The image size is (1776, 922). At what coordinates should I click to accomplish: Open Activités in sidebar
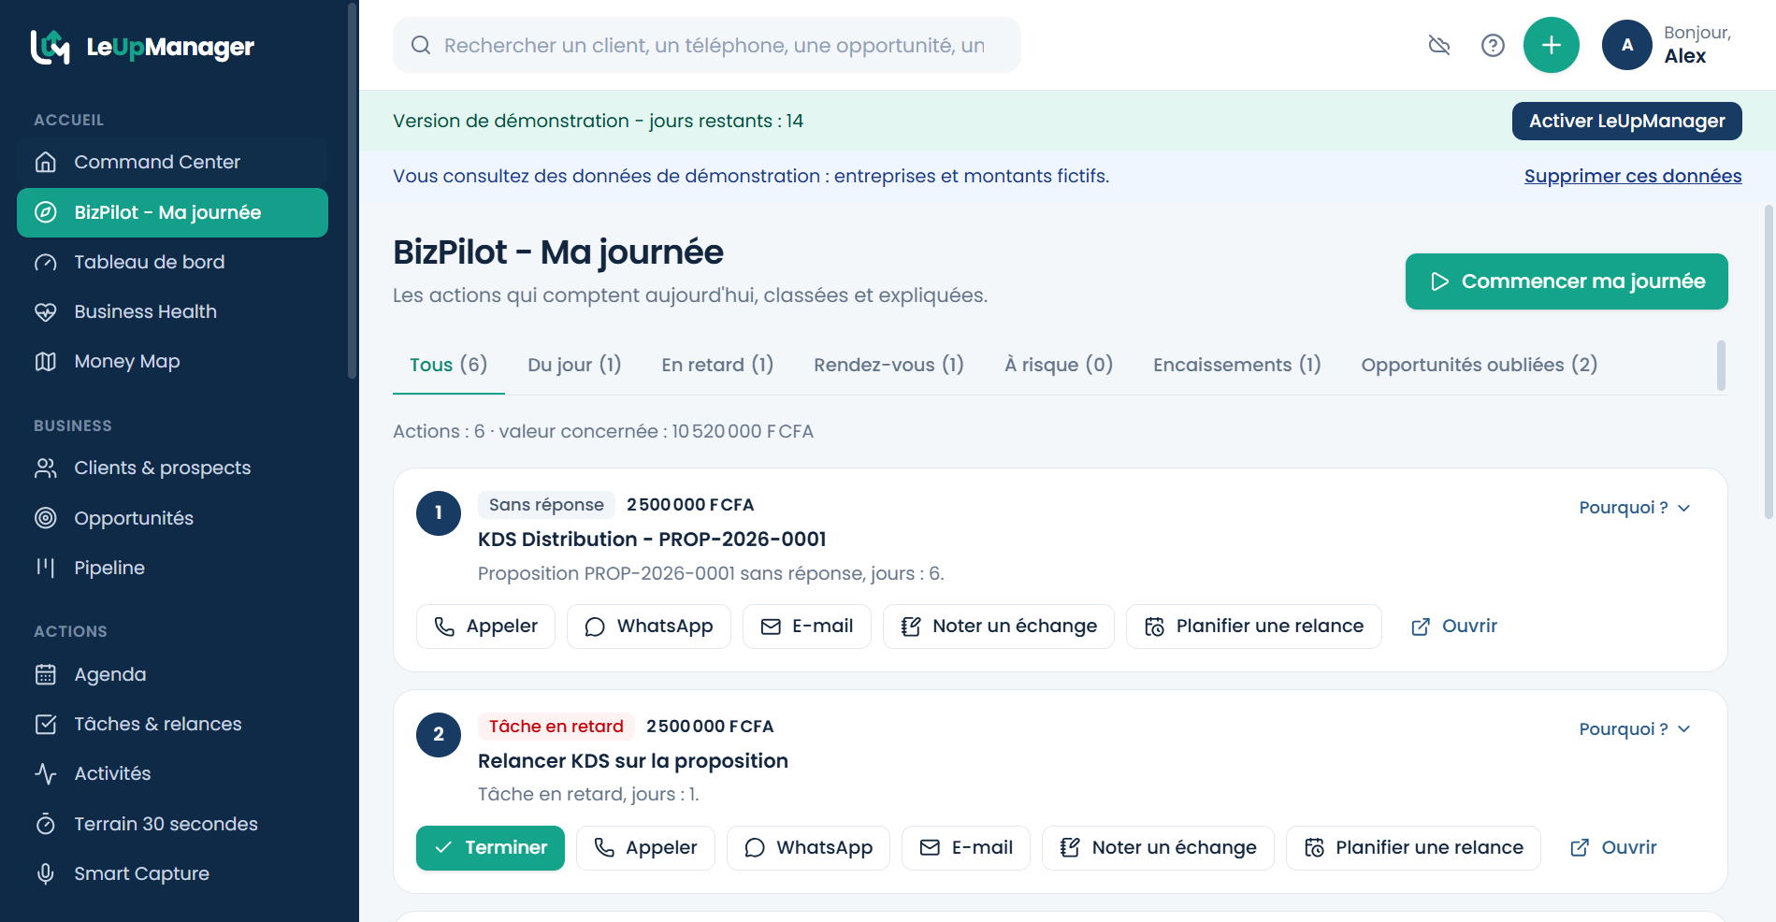(172, 773)
